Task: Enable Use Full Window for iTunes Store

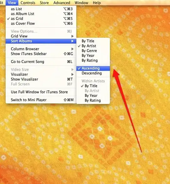Action: point(41,92)
